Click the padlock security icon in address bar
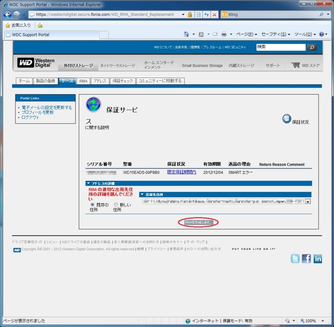 pos(190,15)
